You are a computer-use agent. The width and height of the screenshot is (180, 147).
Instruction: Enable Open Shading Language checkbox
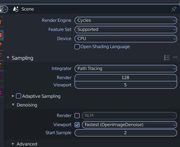pos(77,47)
